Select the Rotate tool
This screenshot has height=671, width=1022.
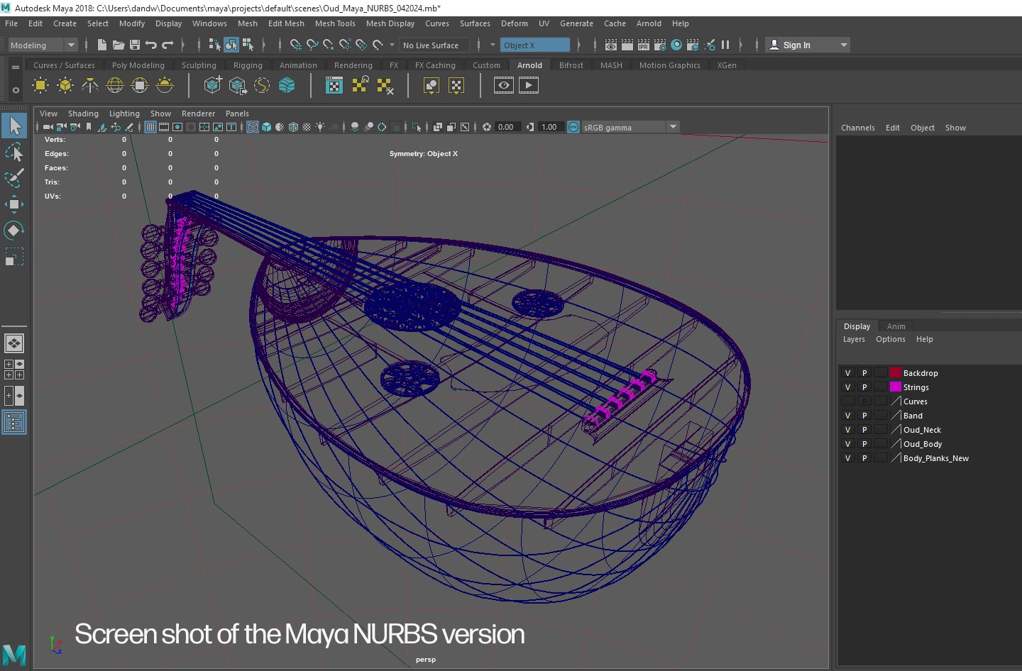coord(14,231)
